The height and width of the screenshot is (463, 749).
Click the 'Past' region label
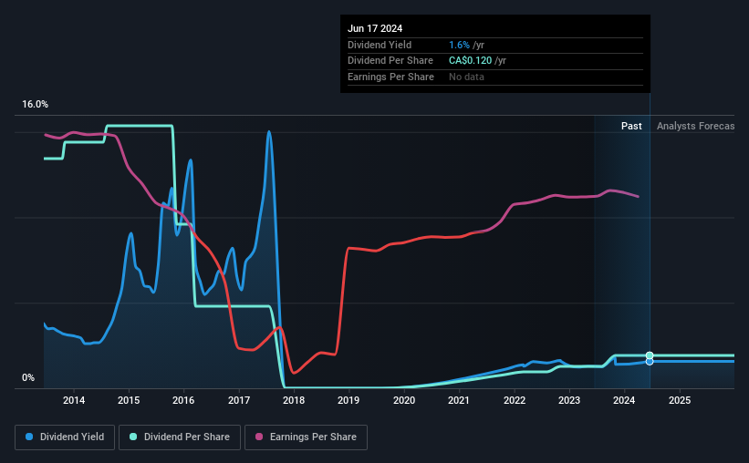click(x=631, y=126)
